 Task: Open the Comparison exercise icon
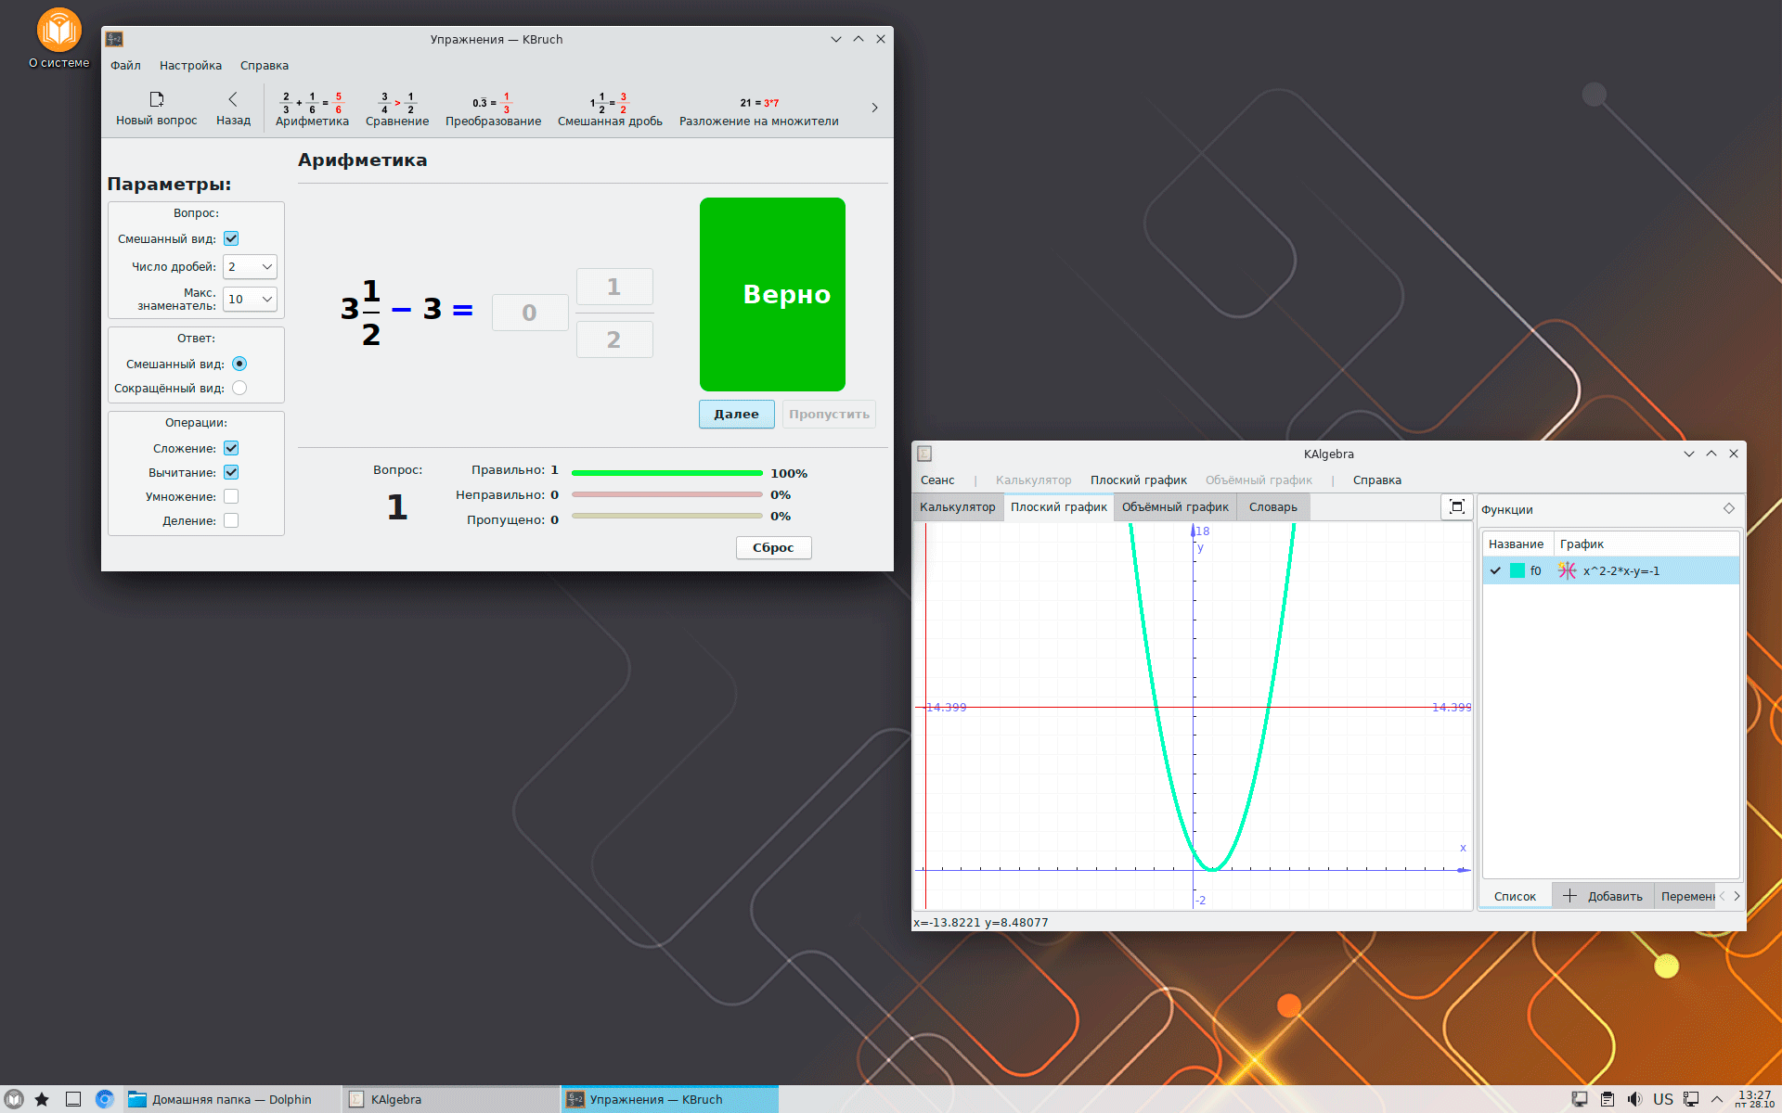[x=397, y=103]
